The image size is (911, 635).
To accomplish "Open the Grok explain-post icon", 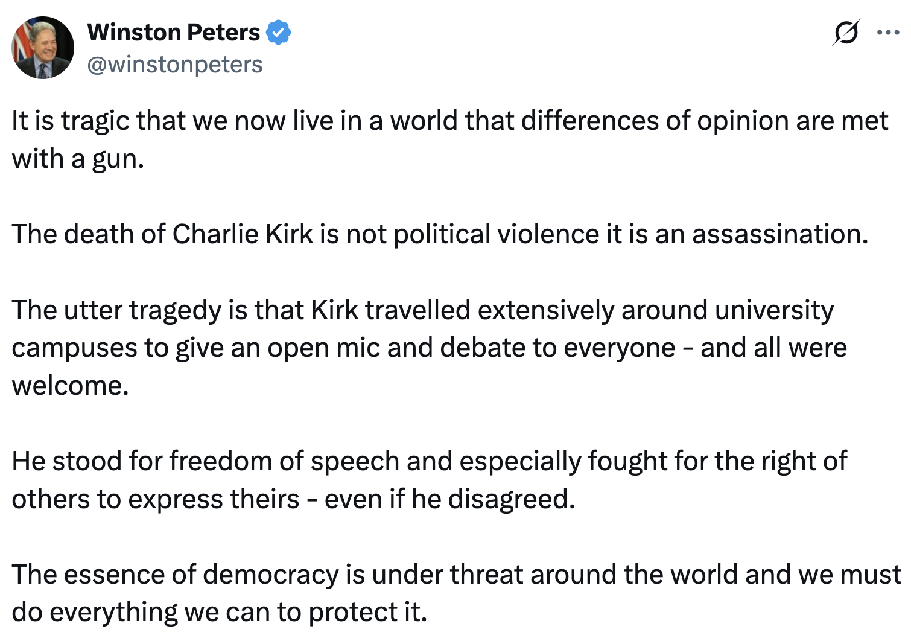I will (x=845, y=33).
